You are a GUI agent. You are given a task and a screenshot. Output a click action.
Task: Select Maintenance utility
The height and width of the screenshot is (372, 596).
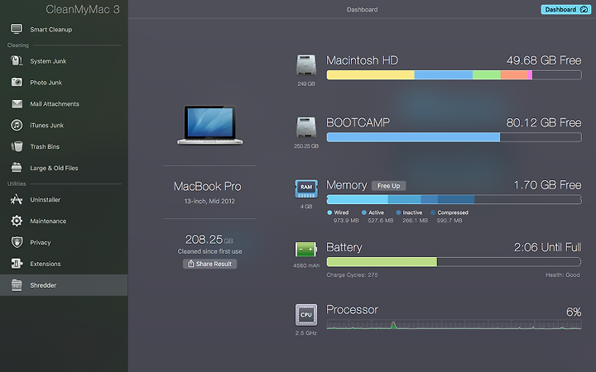[x=64, y=221]
